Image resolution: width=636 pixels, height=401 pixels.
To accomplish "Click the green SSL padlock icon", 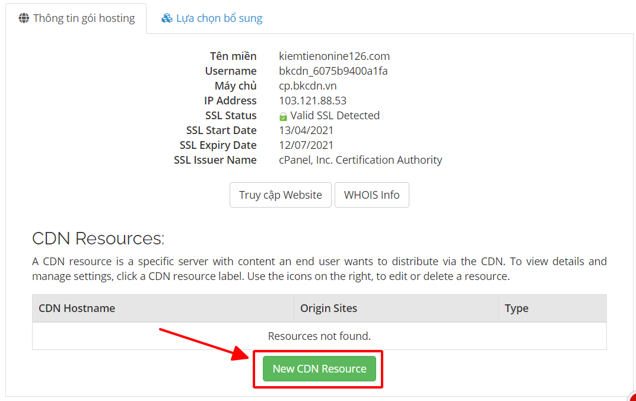I will (x=283, y=116).
